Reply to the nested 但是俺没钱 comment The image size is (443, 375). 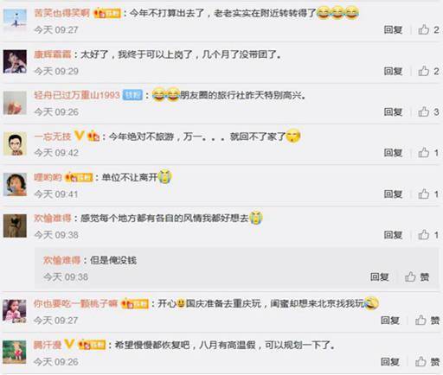click(380, 277)
